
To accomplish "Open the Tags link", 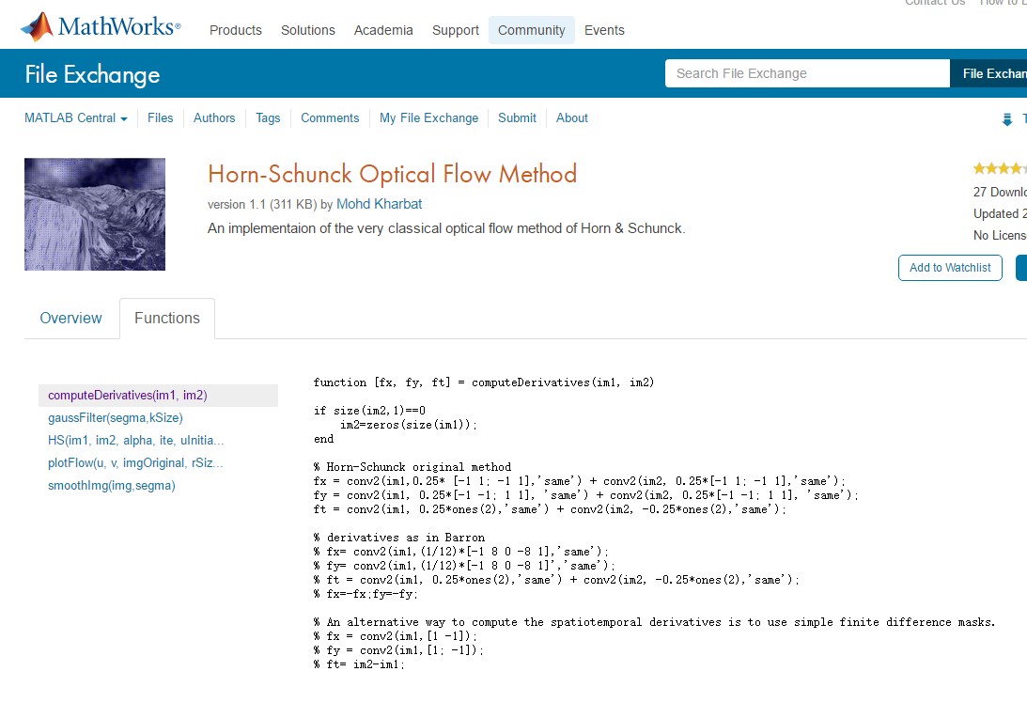I will pyautogui.click(x=268, y=117).
